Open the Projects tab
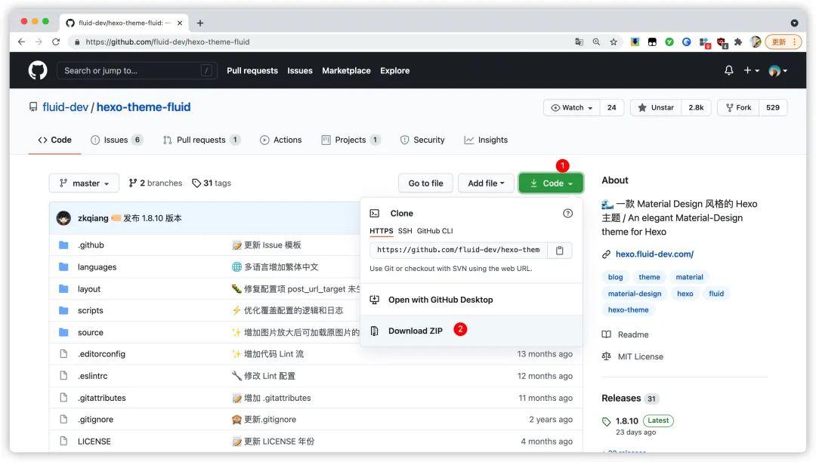Viewport: 816px width, 462px height. pos(351,140)
